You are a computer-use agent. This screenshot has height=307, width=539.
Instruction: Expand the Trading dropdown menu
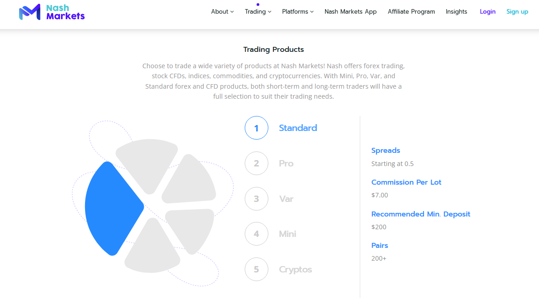[258, 12]
